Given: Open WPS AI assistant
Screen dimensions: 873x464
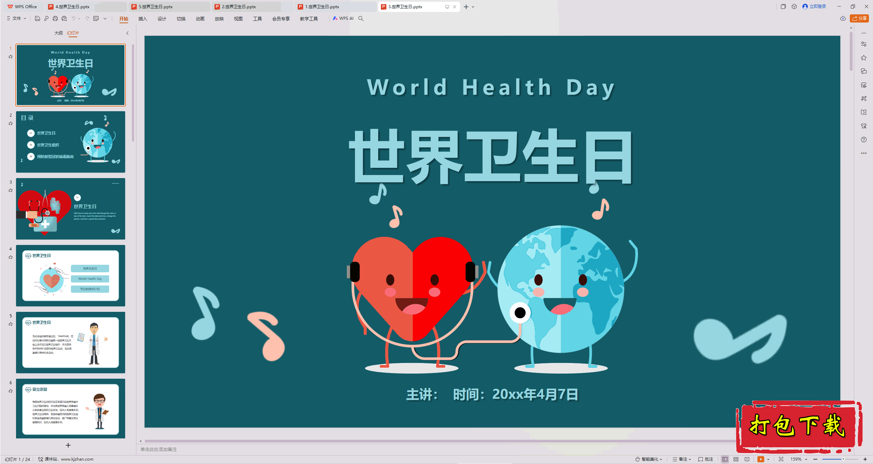Looking at the screenshot, I should (343, 18).
